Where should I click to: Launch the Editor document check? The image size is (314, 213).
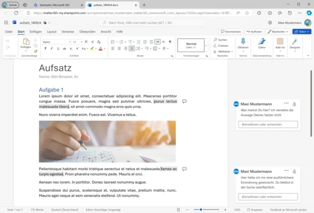pyautogui.click(x=262, y=43)
